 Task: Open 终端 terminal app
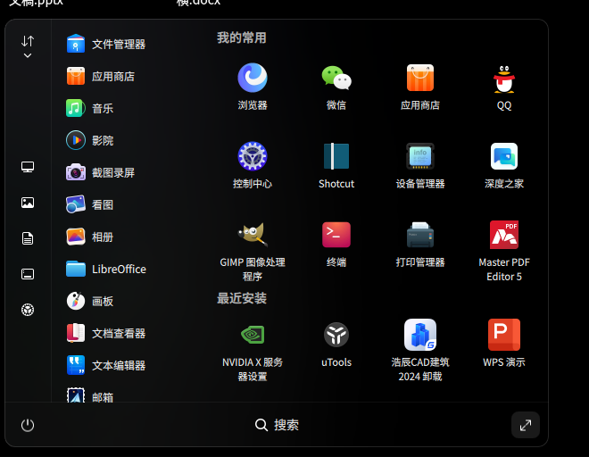point(336,245)
